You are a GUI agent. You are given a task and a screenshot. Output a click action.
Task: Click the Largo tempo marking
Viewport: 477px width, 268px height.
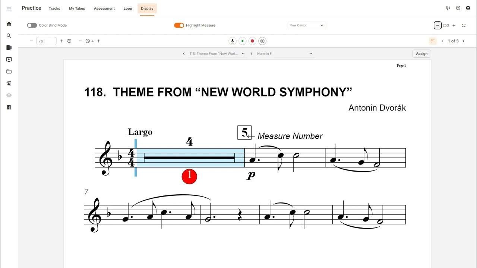click(x=140, y=132)
